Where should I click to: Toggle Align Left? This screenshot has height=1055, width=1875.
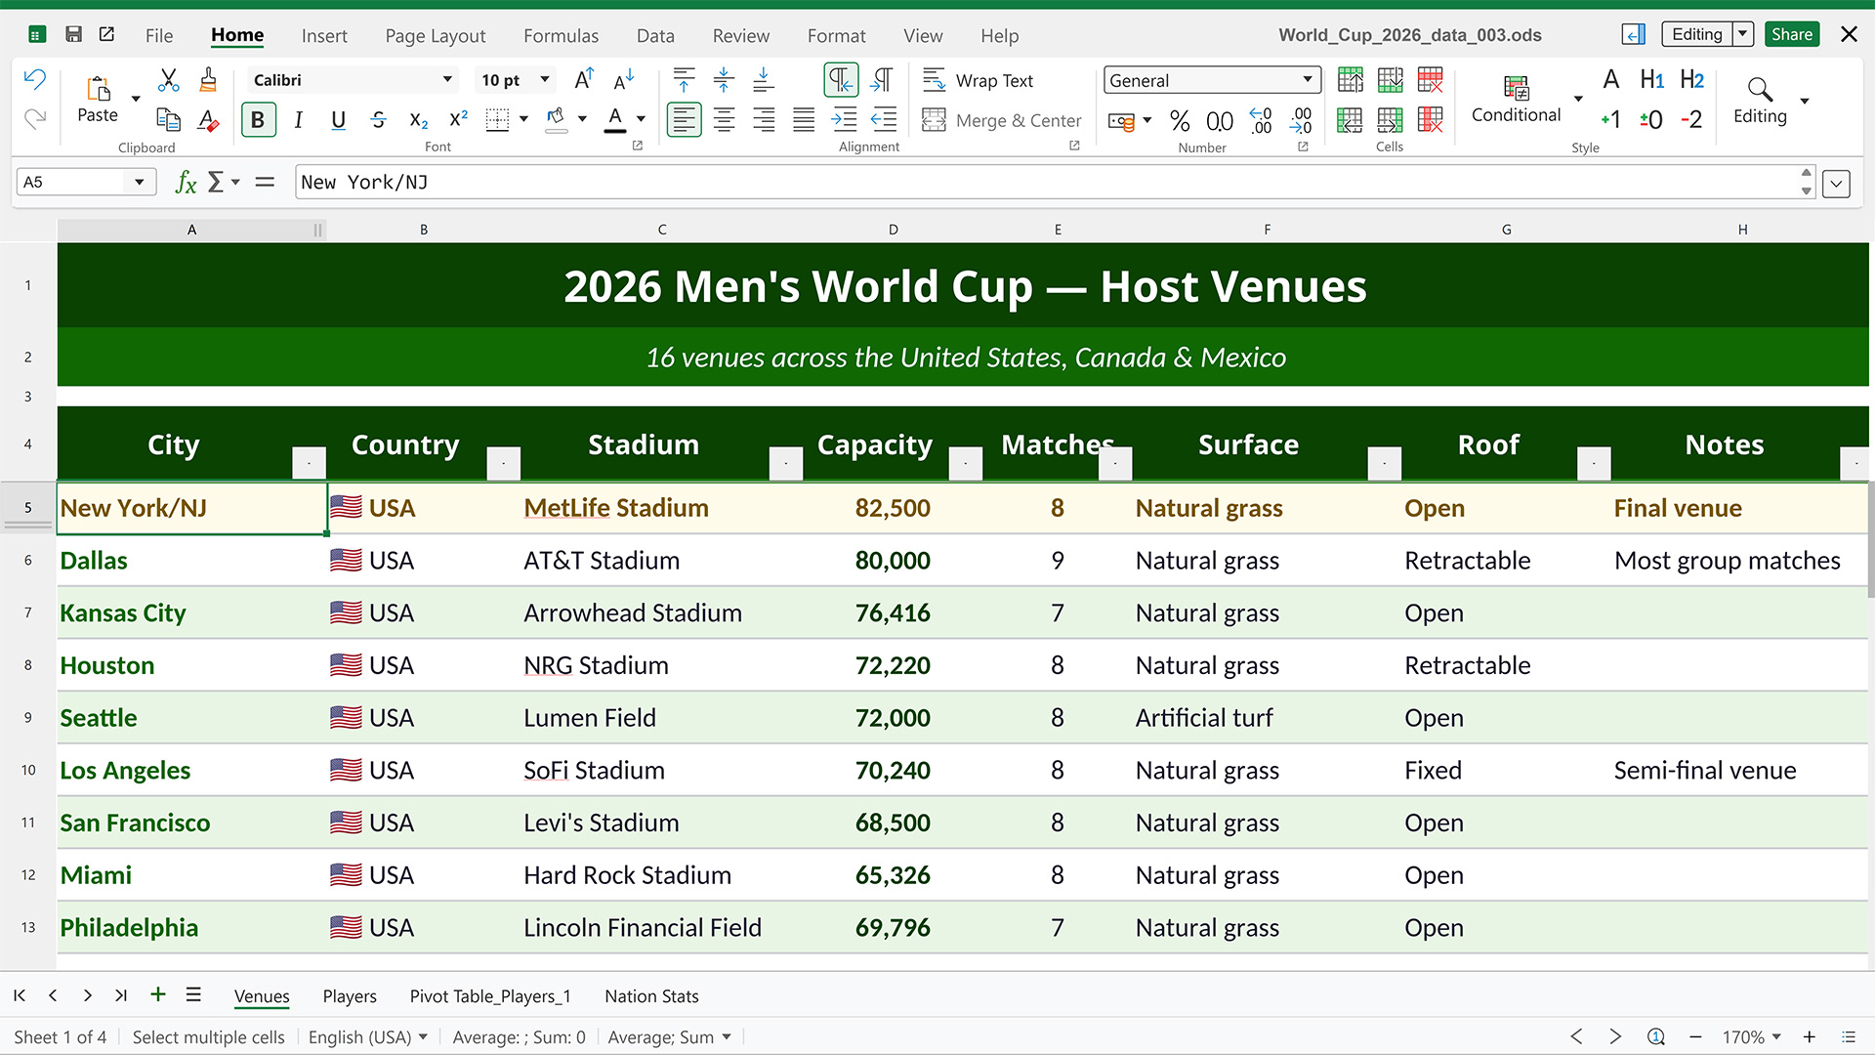click(685, 120)
